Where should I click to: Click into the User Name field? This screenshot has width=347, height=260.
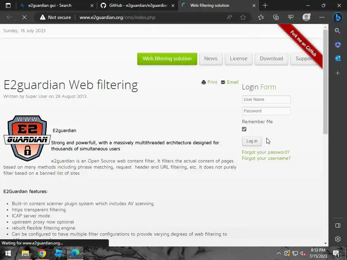[266, 100]
